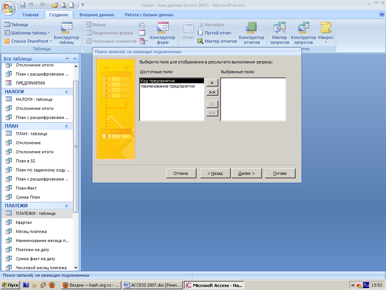Open the Шаблоны таблиц dropdown

click(x=27, y=33)
